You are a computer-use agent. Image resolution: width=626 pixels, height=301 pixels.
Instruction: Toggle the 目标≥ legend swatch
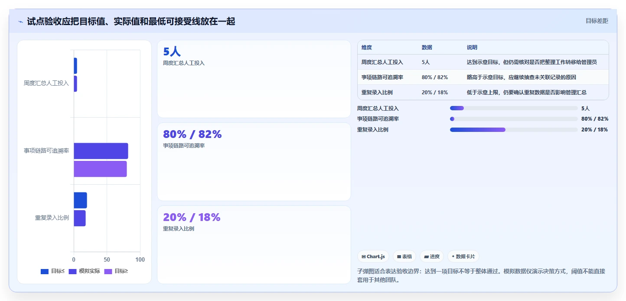[x=108, y=272]
